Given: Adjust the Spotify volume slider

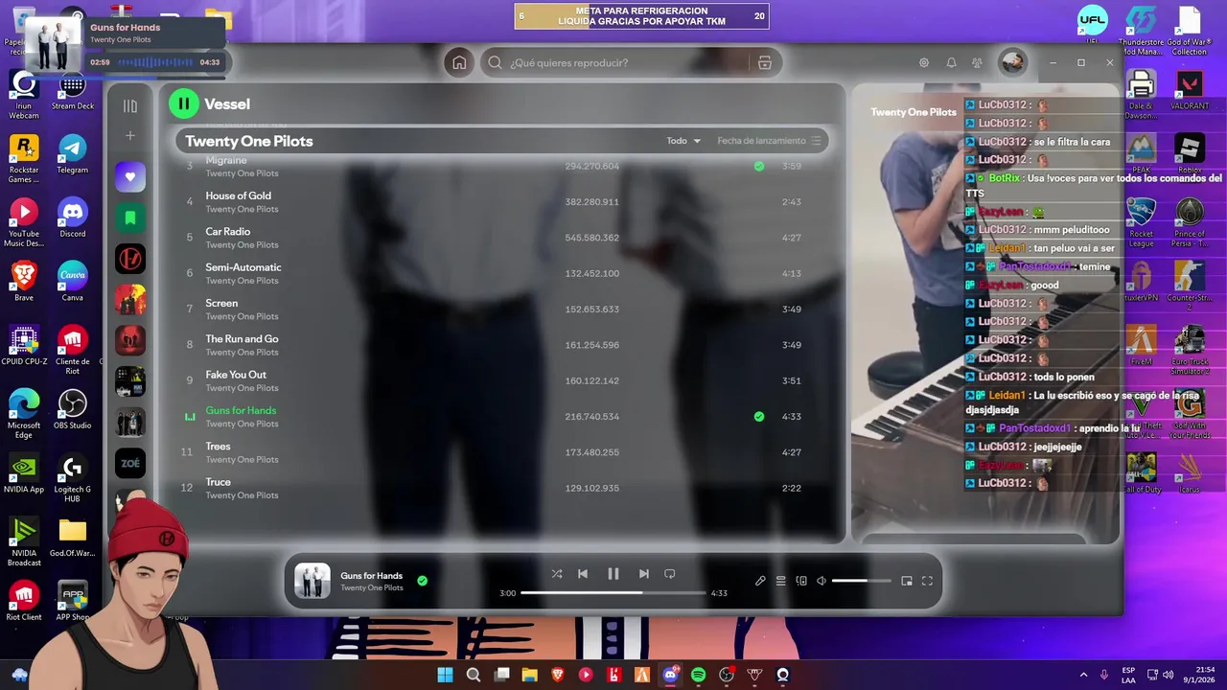Looking at the screenshot, I should (862, 581).
